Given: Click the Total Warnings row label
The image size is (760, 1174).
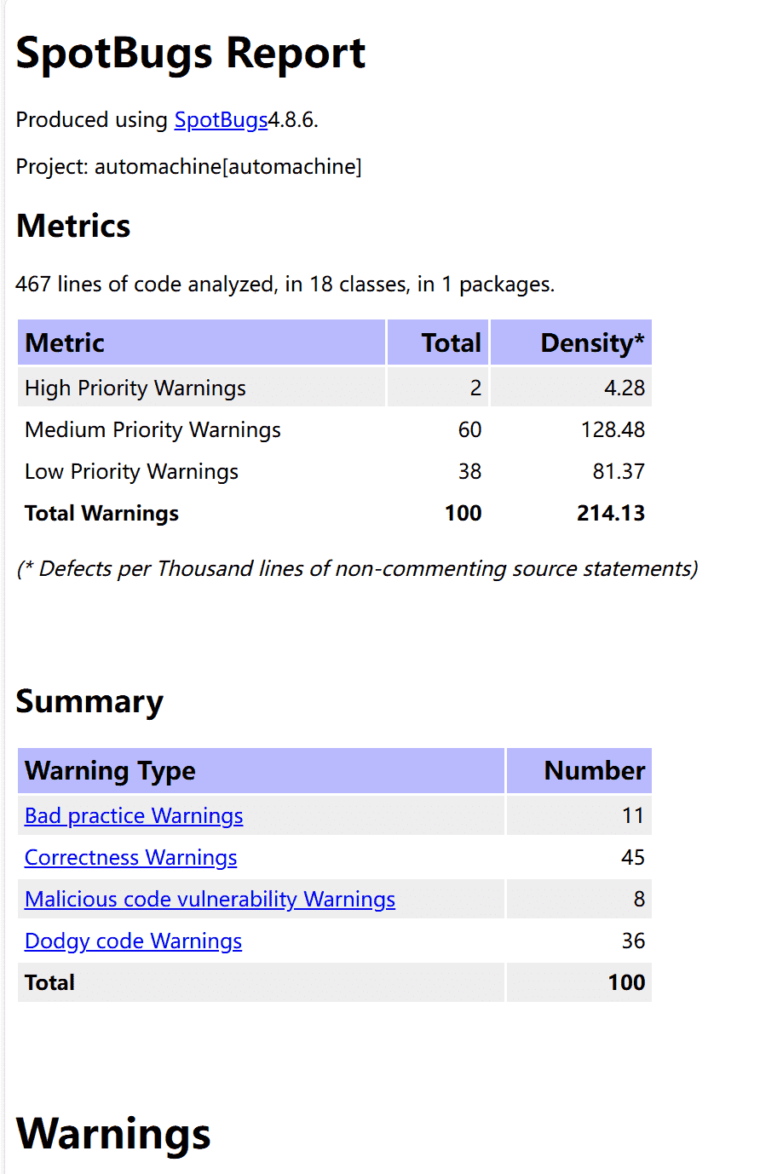Looking at the screenshot, I should tap(101, 514).
